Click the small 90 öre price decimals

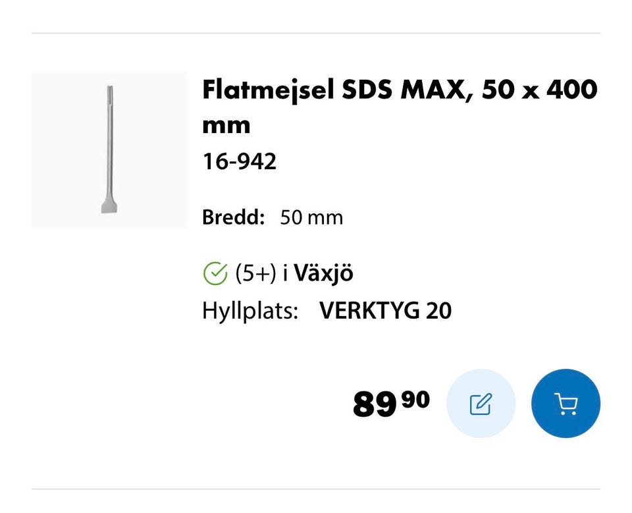[416, 398]
